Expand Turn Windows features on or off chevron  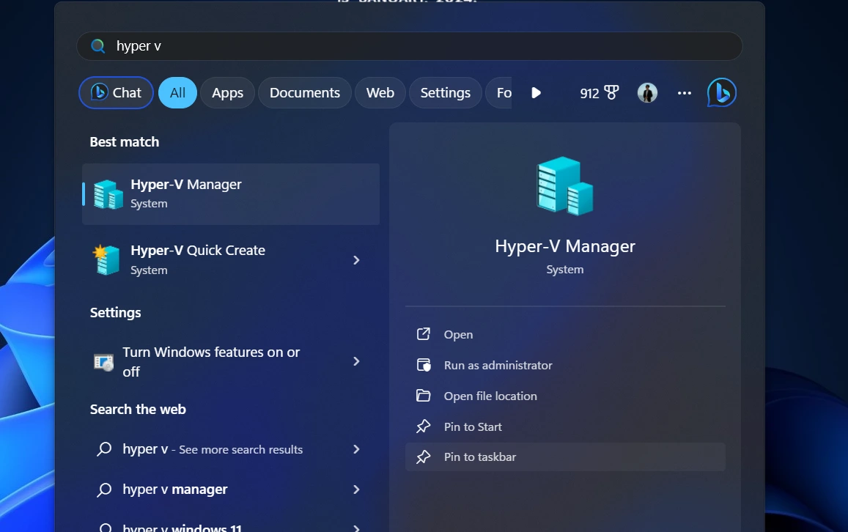(x=356, y=361)
